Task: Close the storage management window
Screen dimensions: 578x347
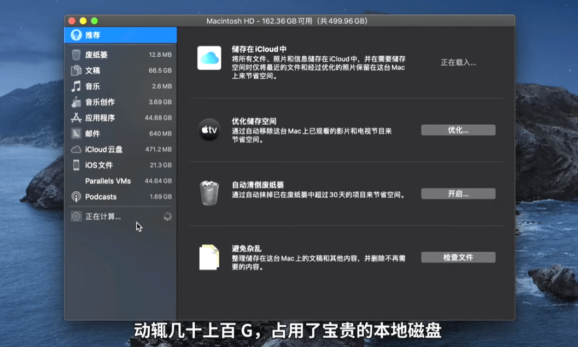Action: point(72,21)
